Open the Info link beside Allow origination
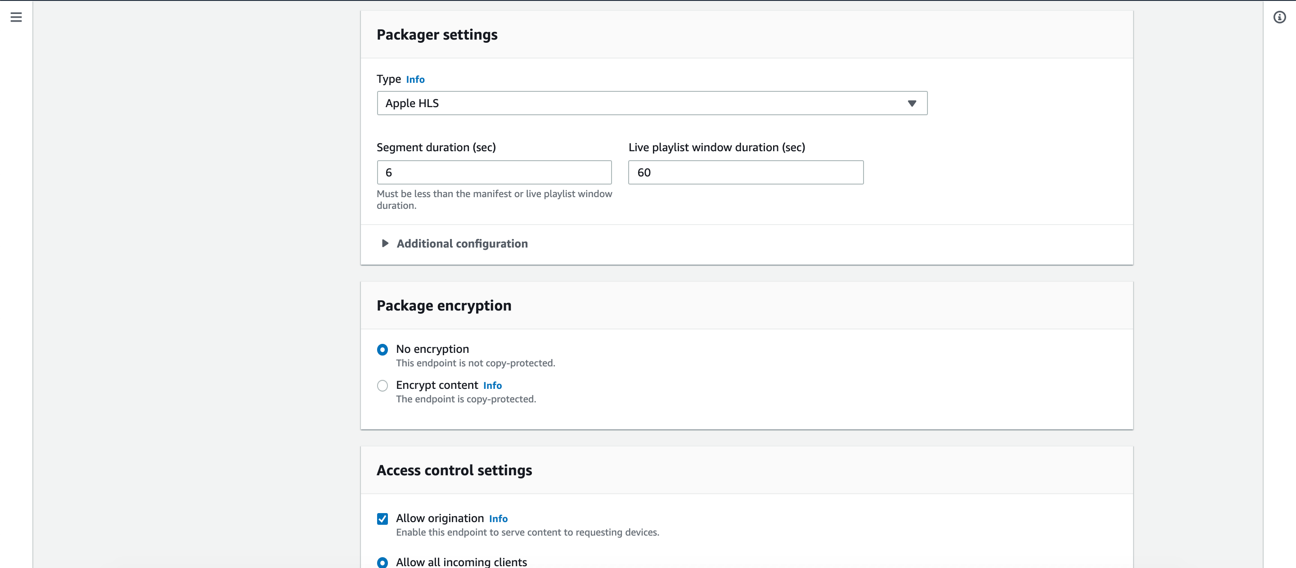 (x=498, y=518)
